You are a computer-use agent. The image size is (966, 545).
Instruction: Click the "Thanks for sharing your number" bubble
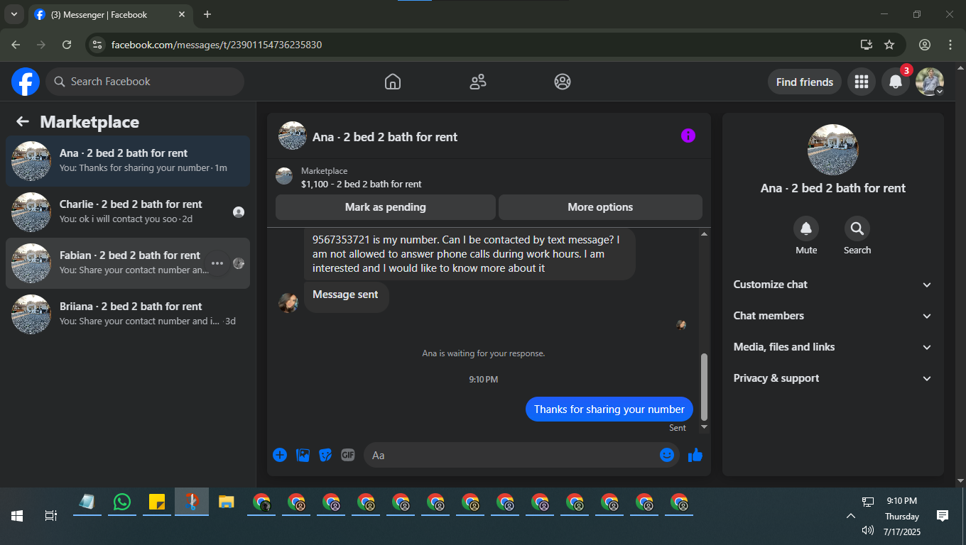[x=609, y=409]
